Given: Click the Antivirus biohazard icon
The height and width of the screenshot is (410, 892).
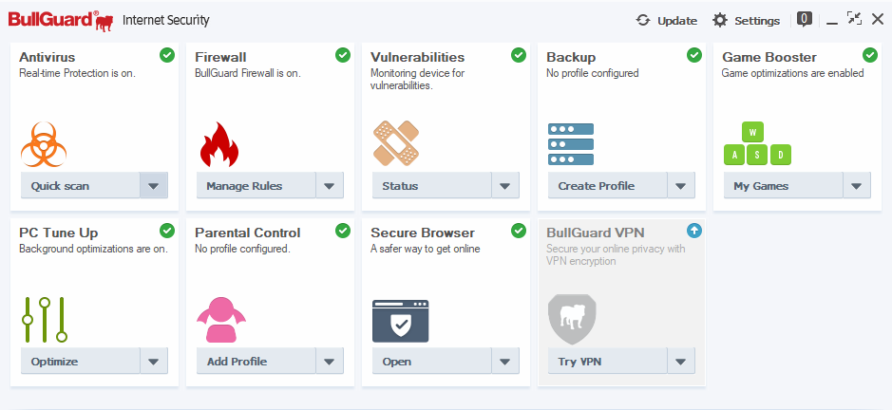Looking at the screenshot, I should coord(44,144).
